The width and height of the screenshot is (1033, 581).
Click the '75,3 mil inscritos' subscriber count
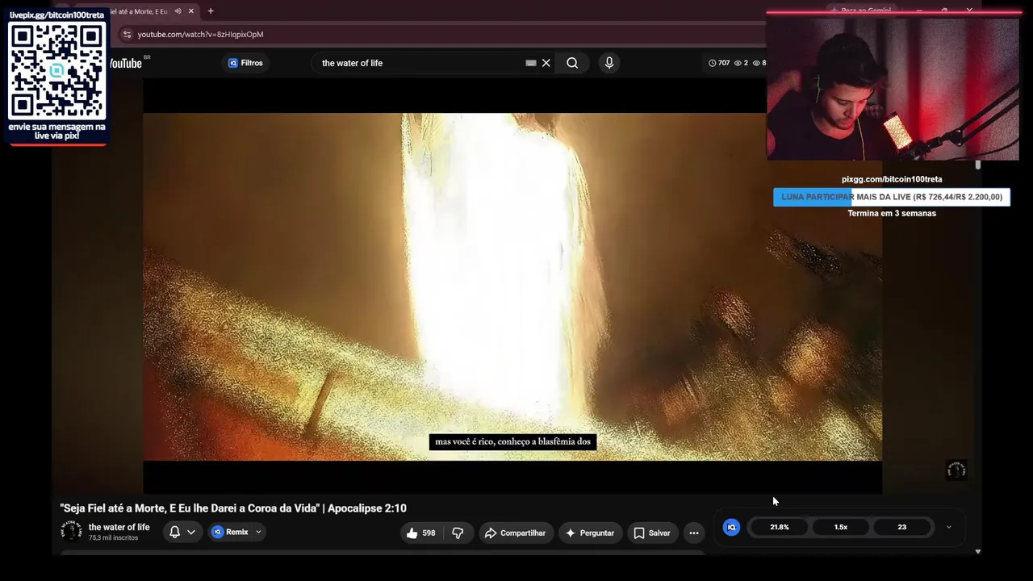click(x=113, y=538)
